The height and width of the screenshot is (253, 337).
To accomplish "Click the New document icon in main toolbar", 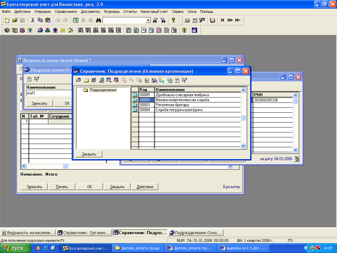I will pos(7,20).
